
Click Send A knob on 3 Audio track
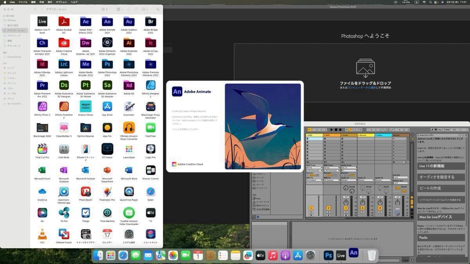pos(345,188)
